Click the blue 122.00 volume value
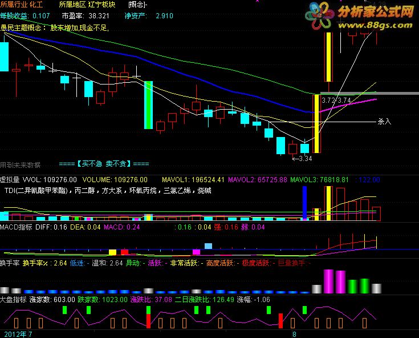 [x=368, y=180]
